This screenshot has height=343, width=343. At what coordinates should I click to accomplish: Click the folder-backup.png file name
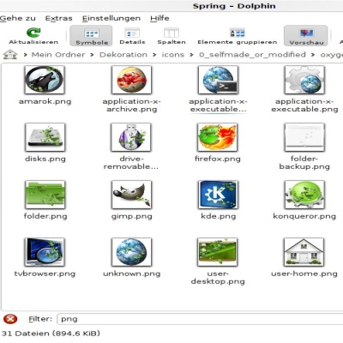pos(304,163)
